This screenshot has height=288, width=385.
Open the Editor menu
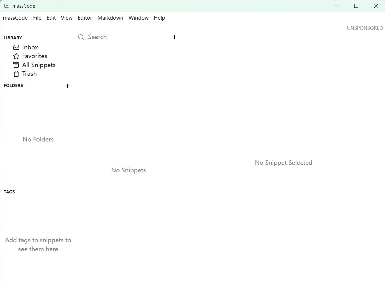(x=85, y=18)
